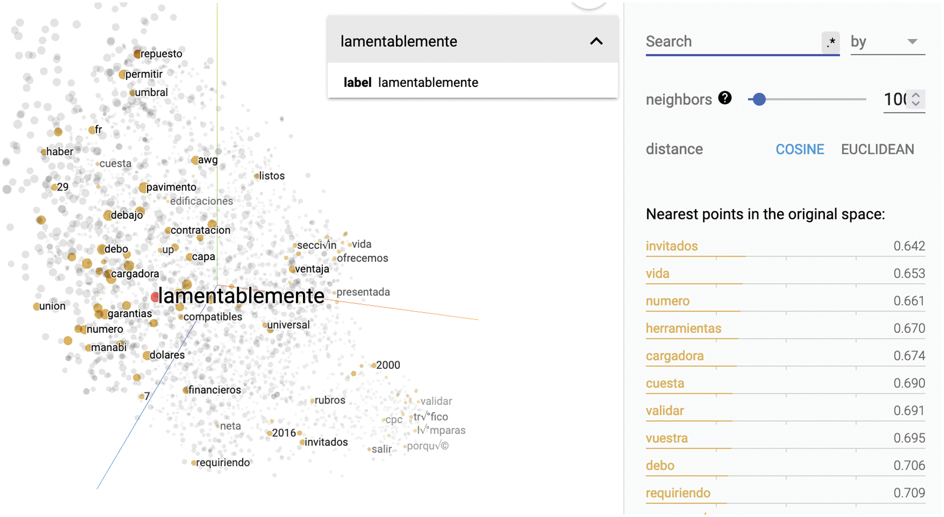This screenshot has height=517, width=944.
Task: Click the red lamentablemente point in plot
Action: pyautogui.click(x=155, y=297)
